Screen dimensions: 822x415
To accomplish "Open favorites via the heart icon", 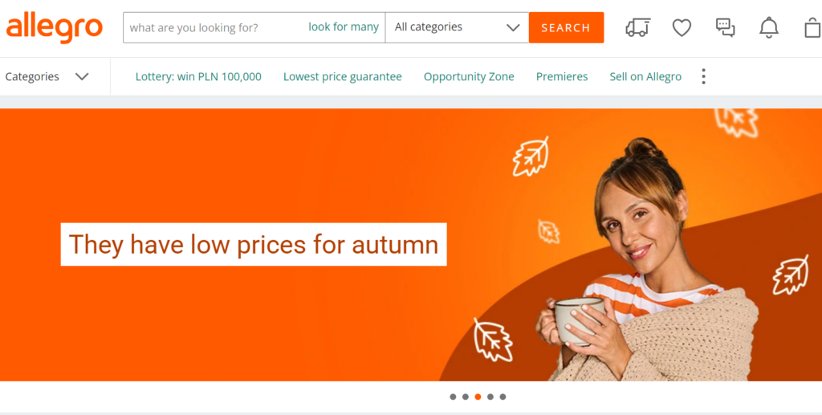I will 682,27.
